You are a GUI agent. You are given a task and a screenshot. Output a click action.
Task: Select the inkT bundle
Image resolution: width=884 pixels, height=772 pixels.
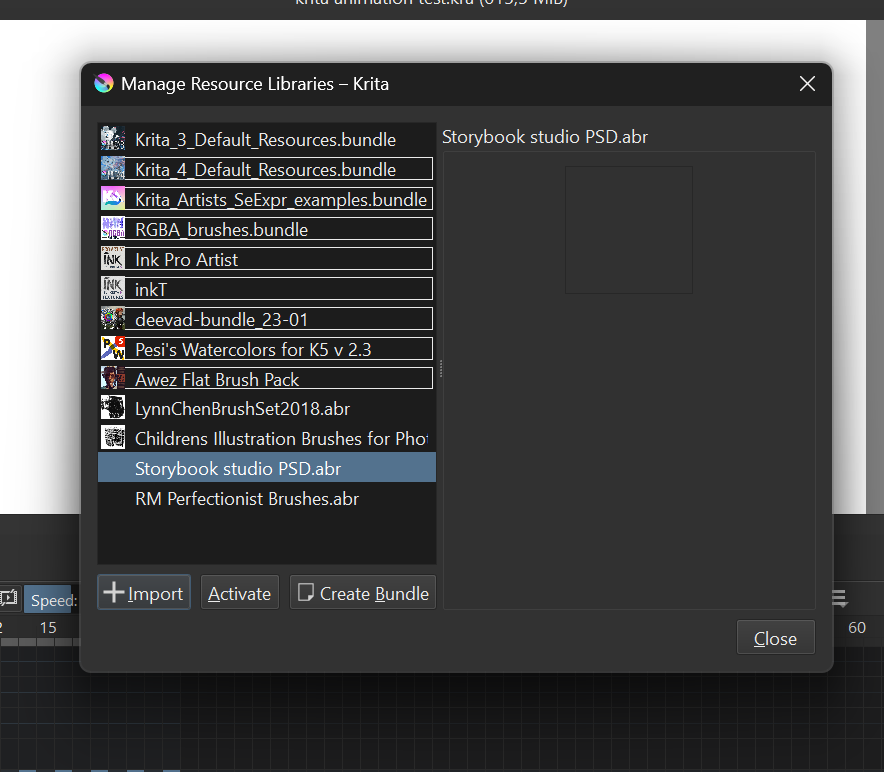point(266,289)
